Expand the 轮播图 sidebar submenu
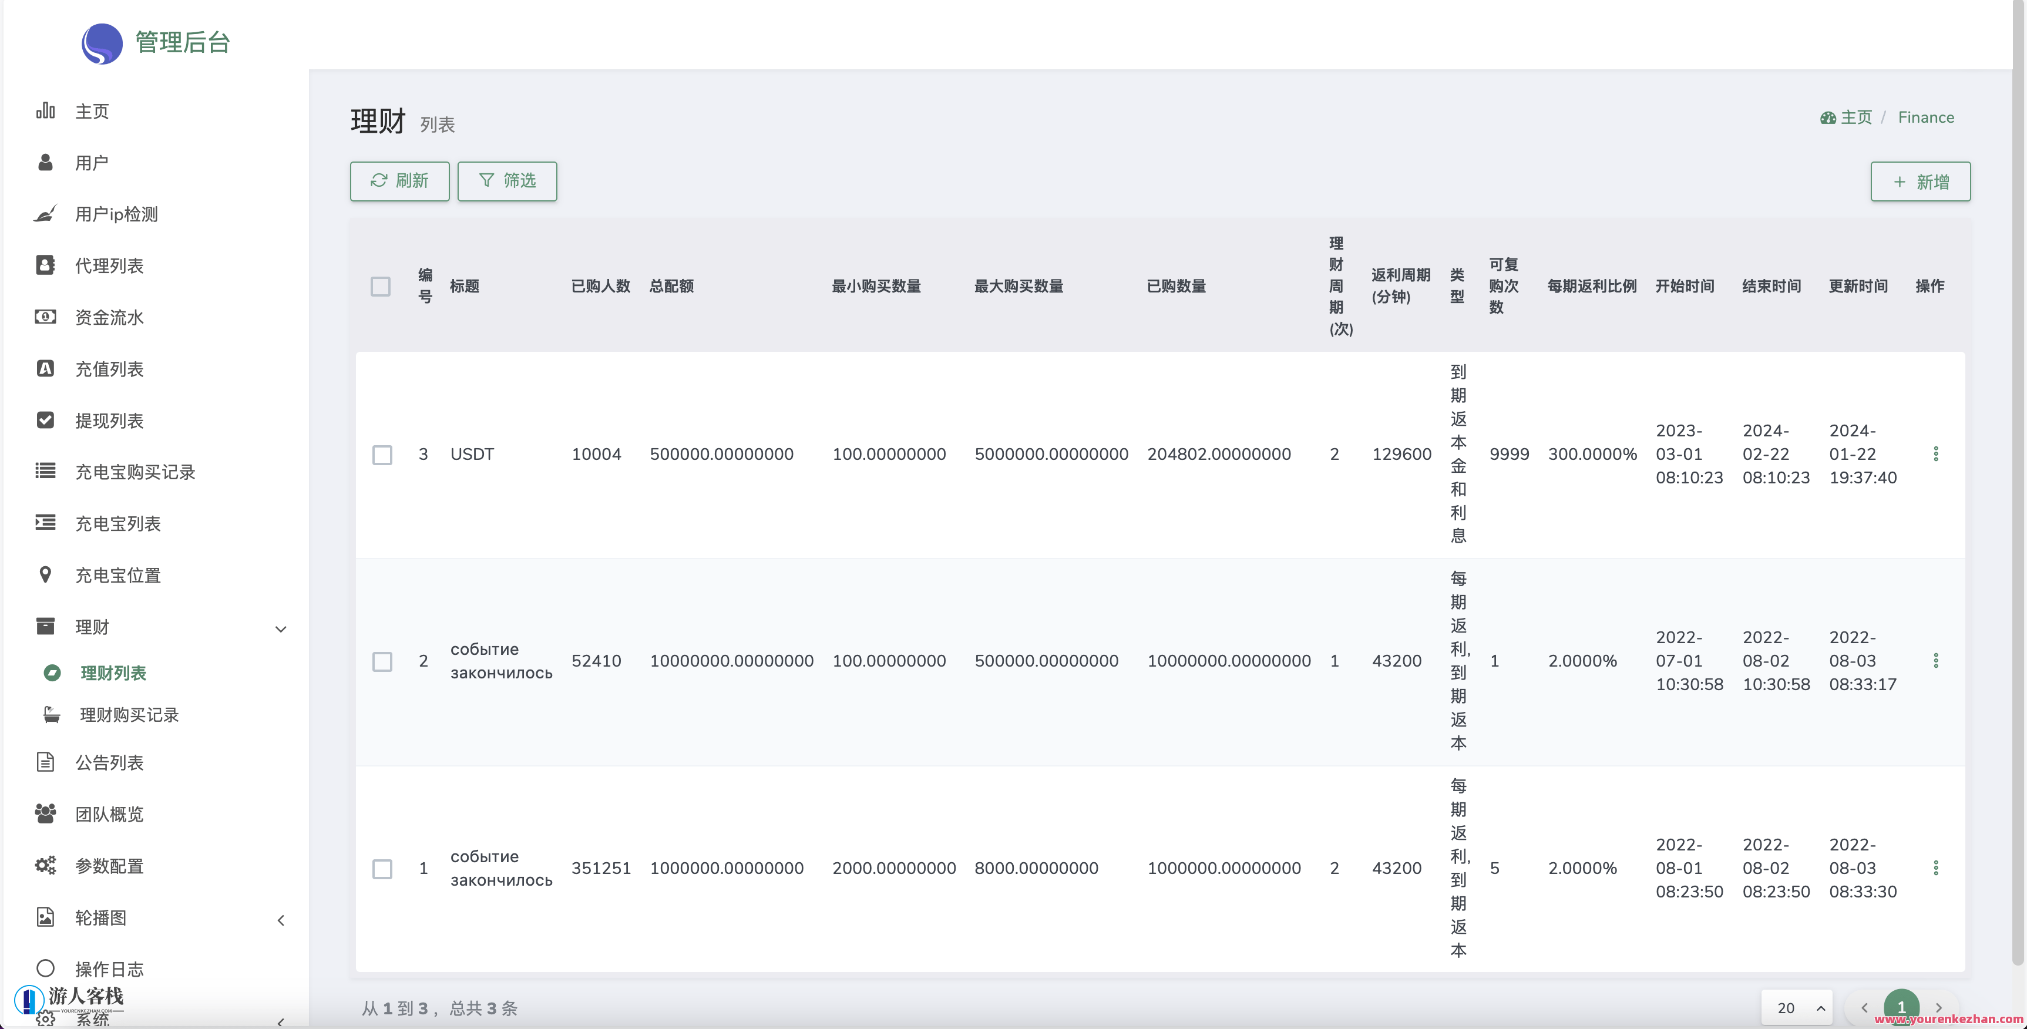 click(281, 920)
